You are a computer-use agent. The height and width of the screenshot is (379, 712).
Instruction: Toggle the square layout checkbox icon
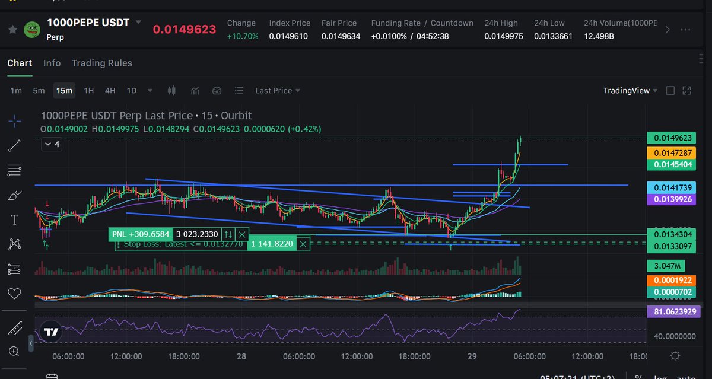pos(670,91)
